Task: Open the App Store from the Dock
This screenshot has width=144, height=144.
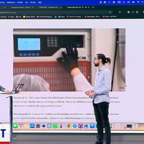Action: [32, 126]
